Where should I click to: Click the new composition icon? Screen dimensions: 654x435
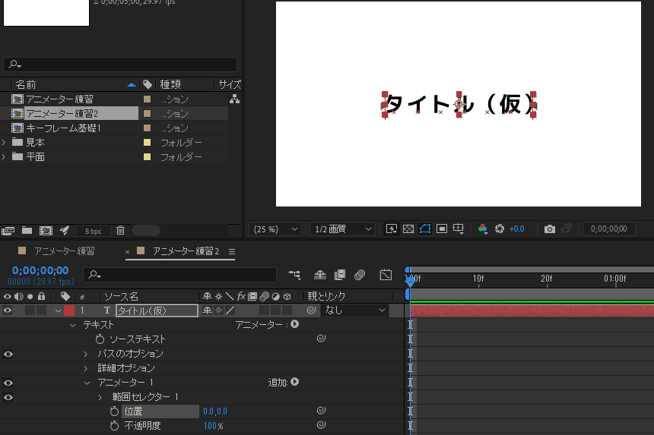(x=46, y=231)
